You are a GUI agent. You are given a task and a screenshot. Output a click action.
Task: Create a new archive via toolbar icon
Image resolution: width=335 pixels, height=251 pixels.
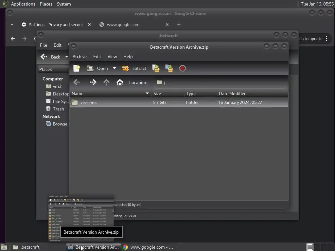77,68
